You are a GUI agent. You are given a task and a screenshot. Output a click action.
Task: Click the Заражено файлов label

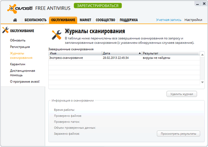click(67, 134)
